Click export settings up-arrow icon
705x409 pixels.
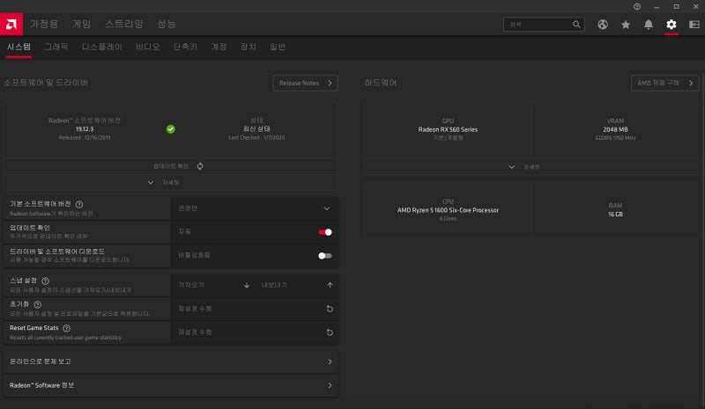tap(330, 285)
